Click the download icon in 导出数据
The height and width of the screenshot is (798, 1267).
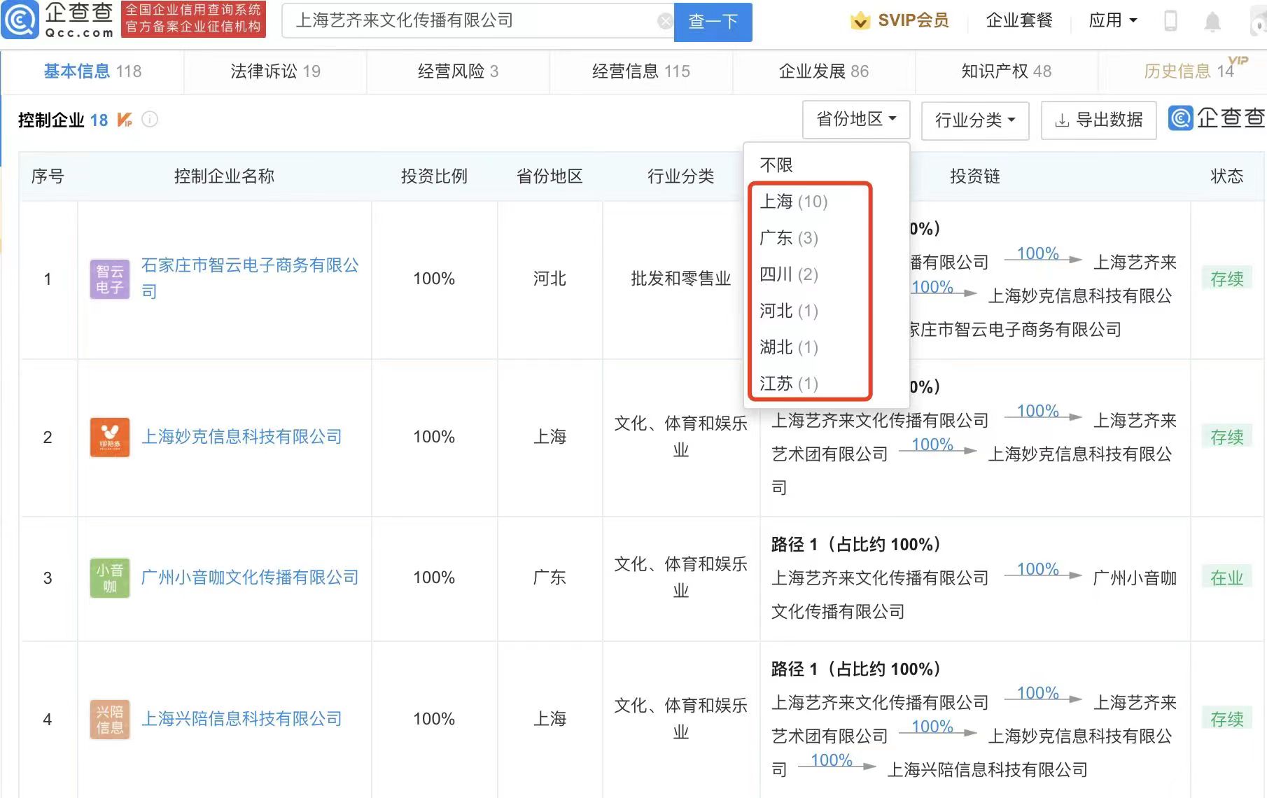coord(1062,120)
